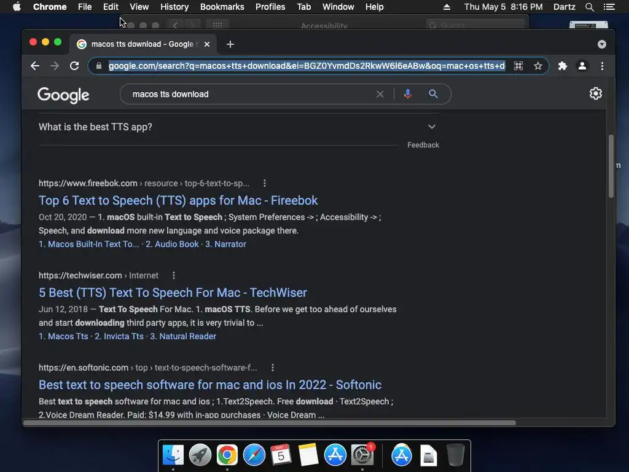
Task: Click the Google logo
Action: (x=63, y=95)
